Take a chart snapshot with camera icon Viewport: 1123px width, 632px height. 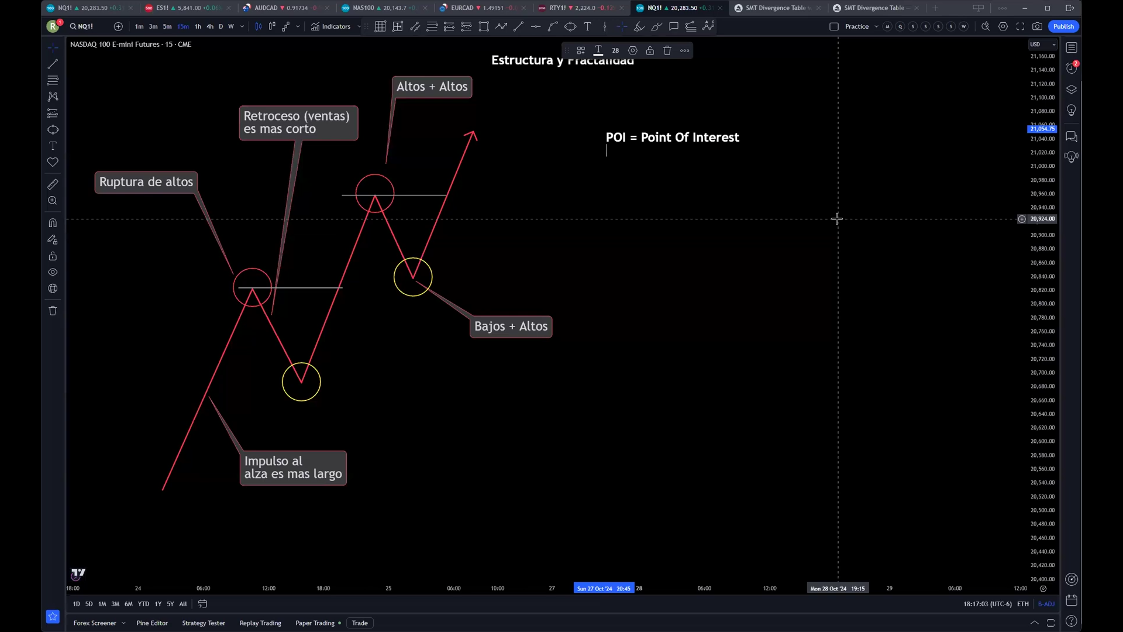click(1037, 26)
